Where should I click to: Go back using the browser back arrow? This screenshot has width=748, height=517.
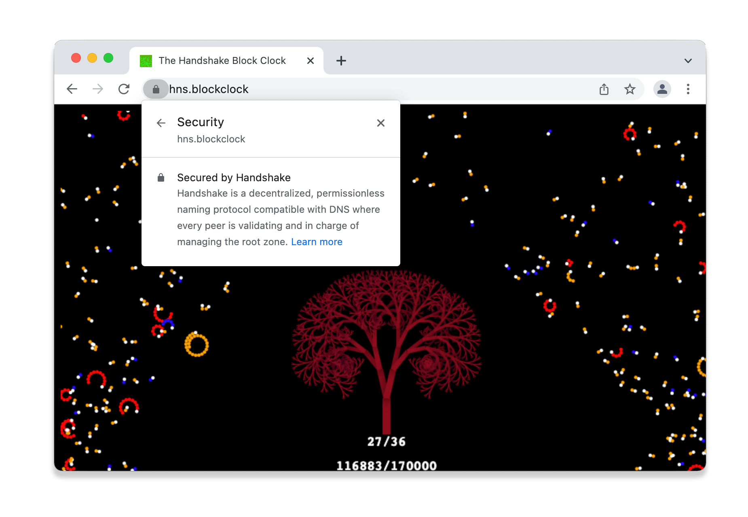point(72,89)
